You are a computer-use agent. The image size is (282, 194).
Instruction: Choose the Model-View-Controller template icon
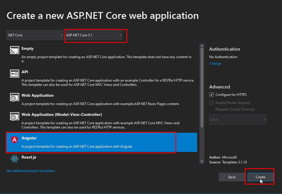click(14, 116)
